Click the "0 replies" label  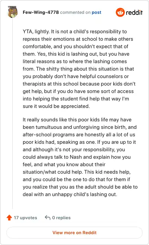pos(61,218)
